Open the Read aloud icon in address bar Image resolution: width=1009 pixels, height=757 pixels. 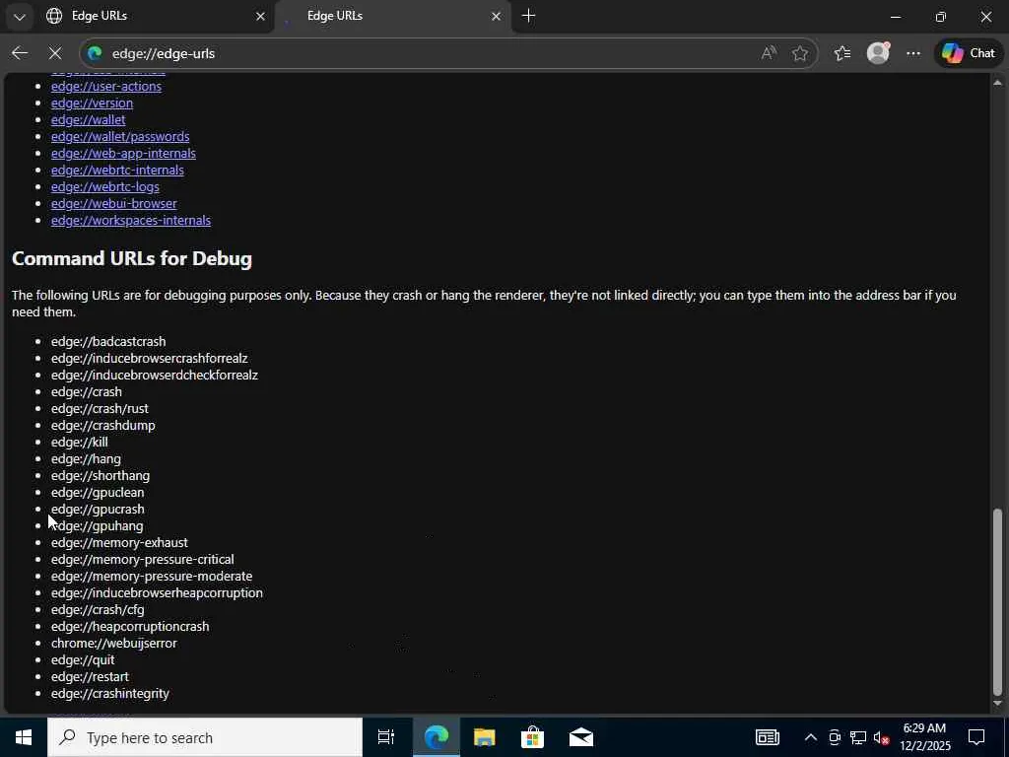click(769, 53)
